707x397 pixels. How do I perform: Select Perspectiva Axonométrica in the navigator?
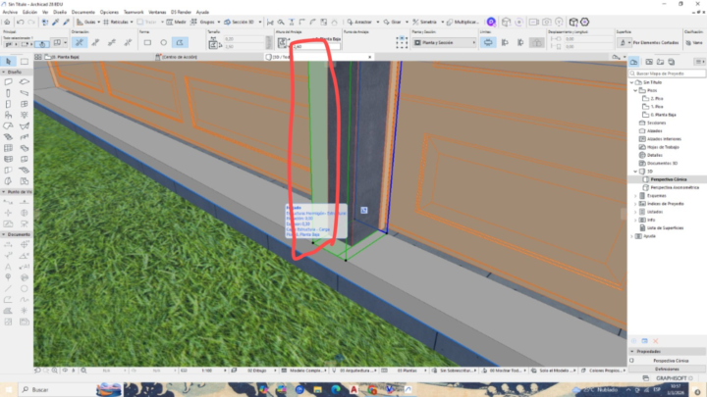click(x=674, y=186)
